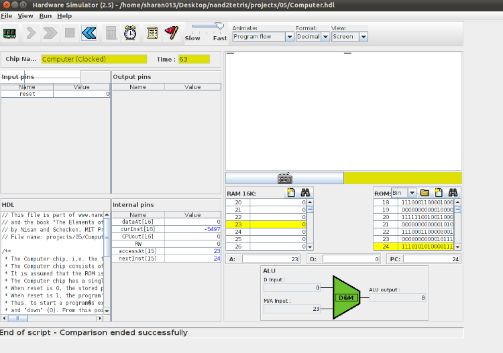Viewport: 503px width, 353px height.
Task: Click the red flag Breakpoints icon
Action: point(172,33)
